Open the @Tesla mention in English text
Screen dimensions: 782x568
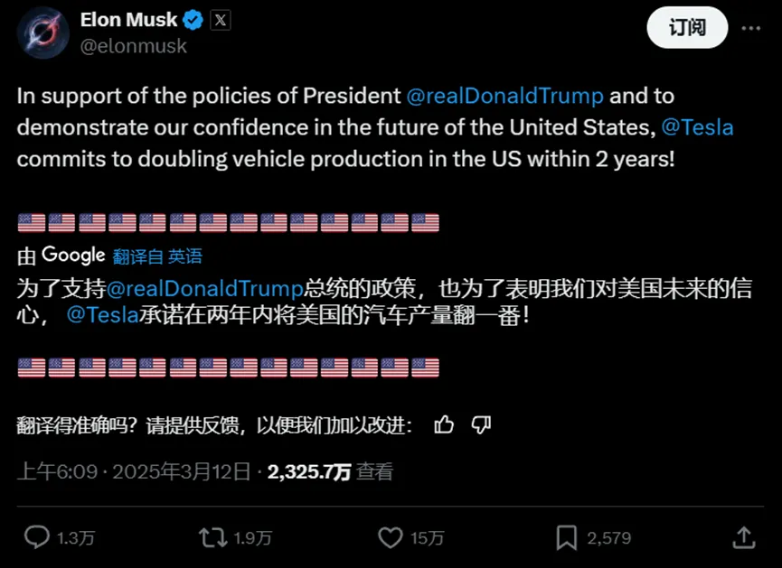pos(697,127)
